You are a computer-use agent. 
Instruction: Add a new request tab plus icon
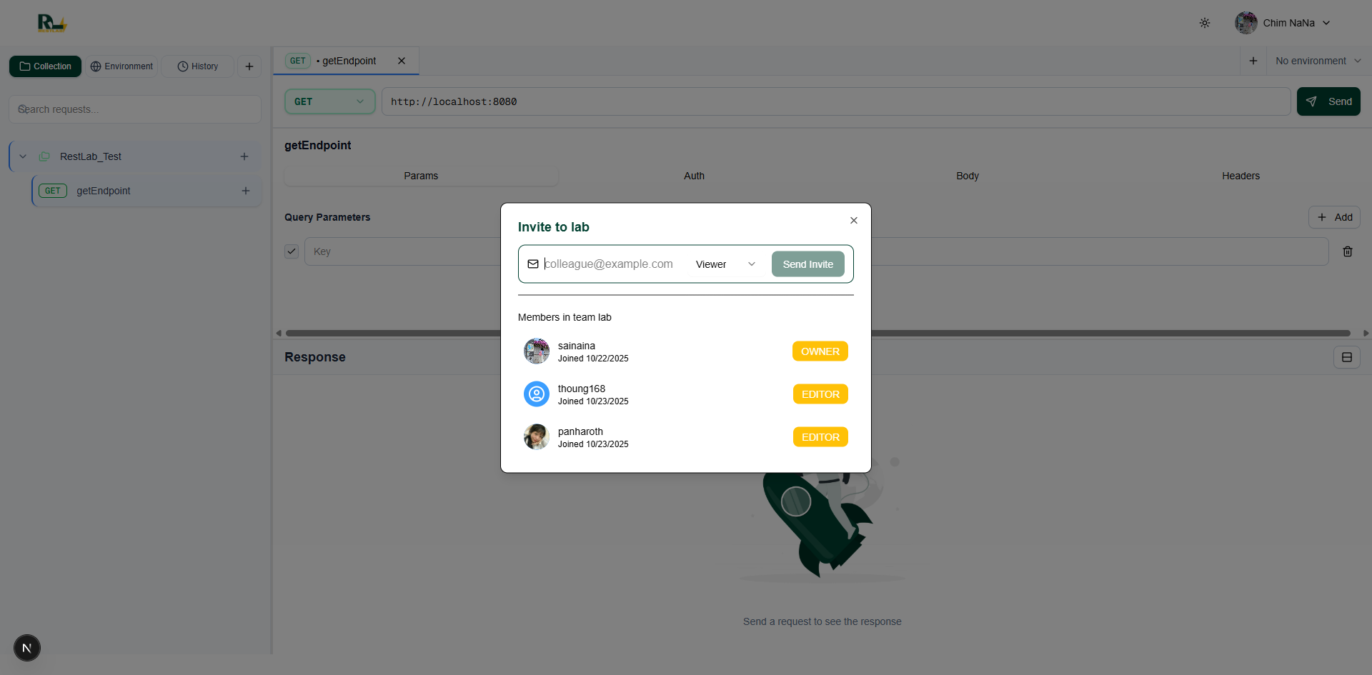coord(1253,61)
